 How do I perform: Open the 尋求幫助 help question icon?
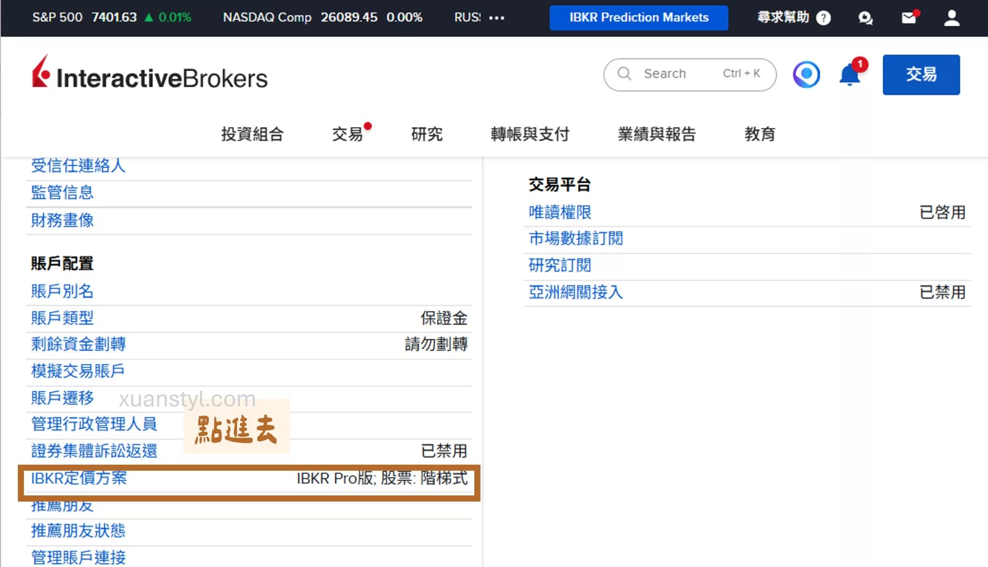pos(823,18)
